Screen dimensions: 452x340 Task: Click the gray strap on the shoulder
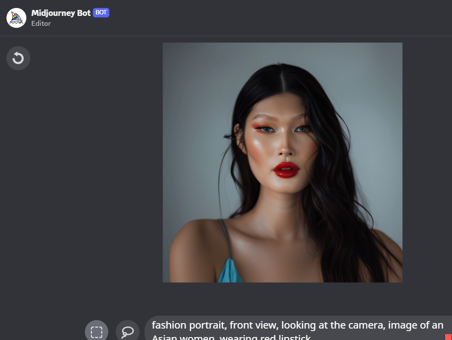click(x=226, y=239)
